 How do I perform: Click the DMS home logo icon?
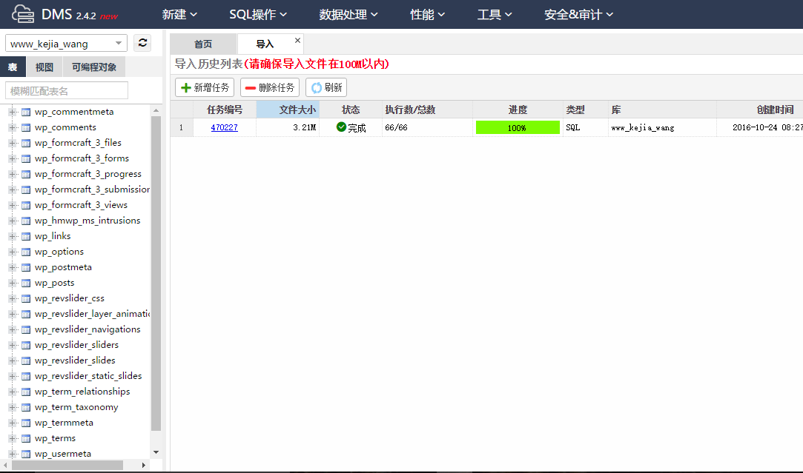click(23, 13)
